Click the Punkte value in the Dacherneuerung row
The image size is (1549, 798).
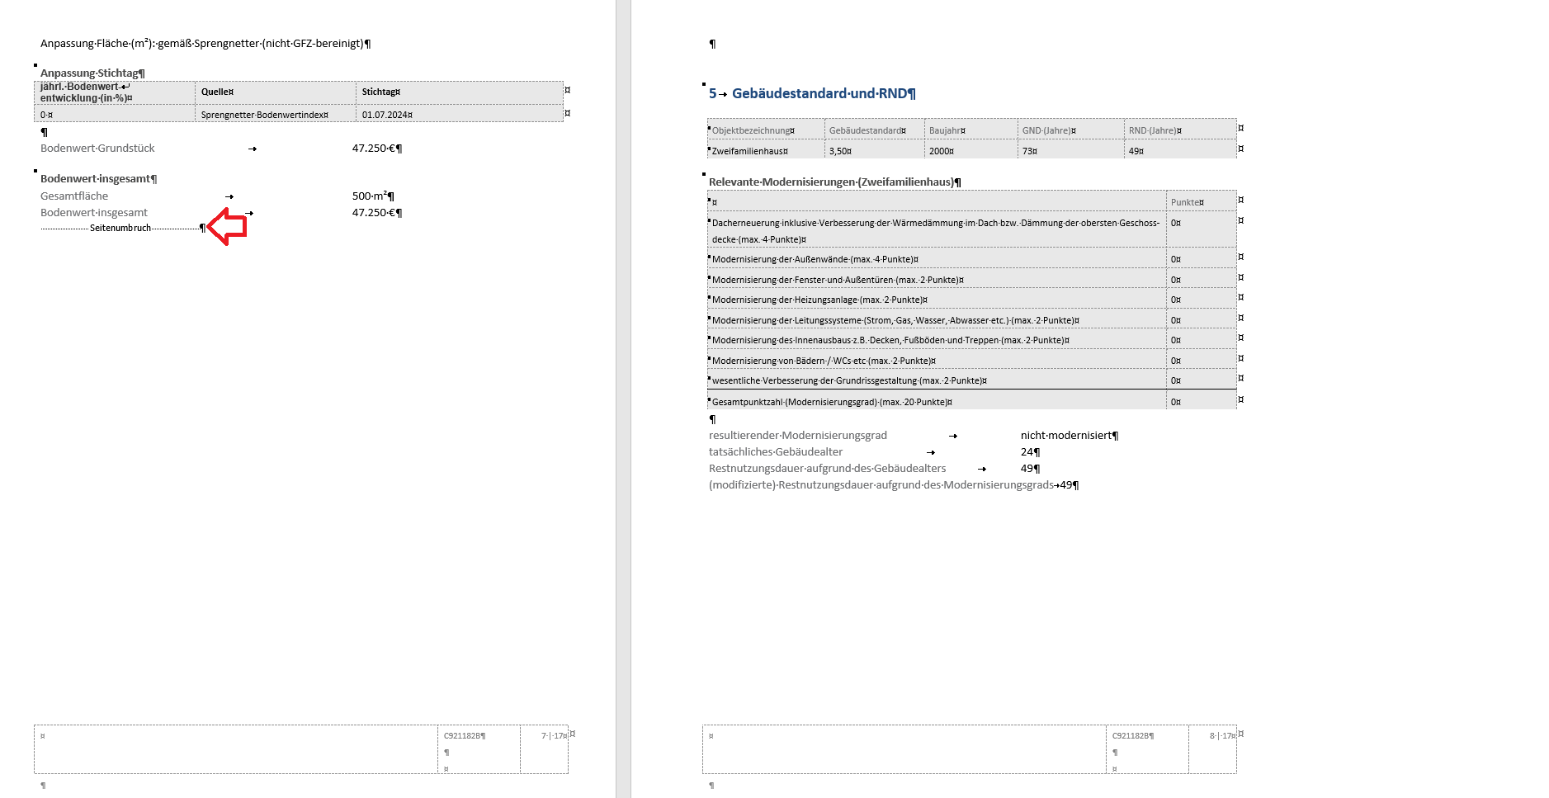pyautogui.click(x=1175, y=223)
